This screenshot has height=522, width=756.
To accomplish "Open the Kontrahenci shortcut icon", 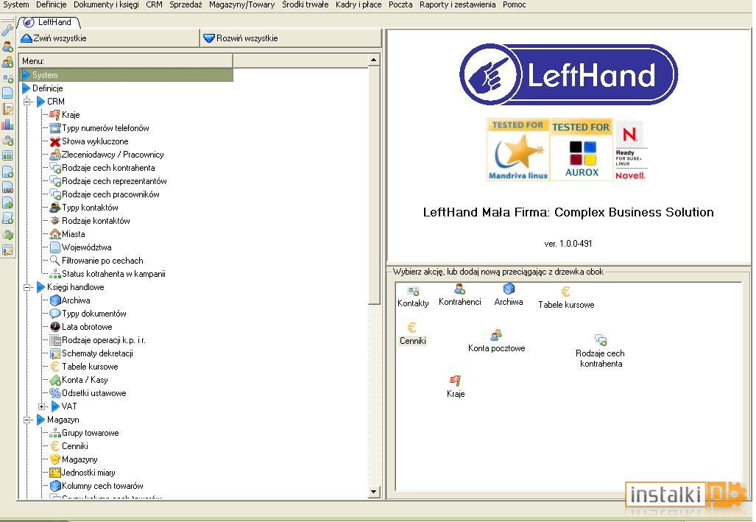I will 459,289.
